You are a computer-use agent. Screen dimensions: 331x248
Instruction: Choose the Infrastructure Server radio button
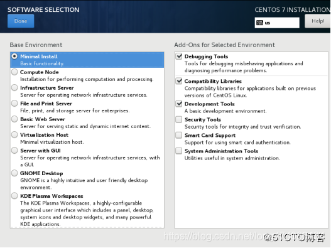[x=14, y=88]
